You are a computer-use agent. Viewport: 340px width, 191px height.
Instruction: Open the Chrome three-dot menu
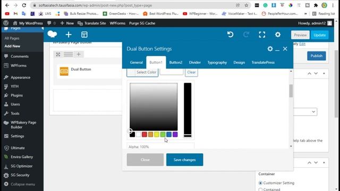(x=333, y=5)
